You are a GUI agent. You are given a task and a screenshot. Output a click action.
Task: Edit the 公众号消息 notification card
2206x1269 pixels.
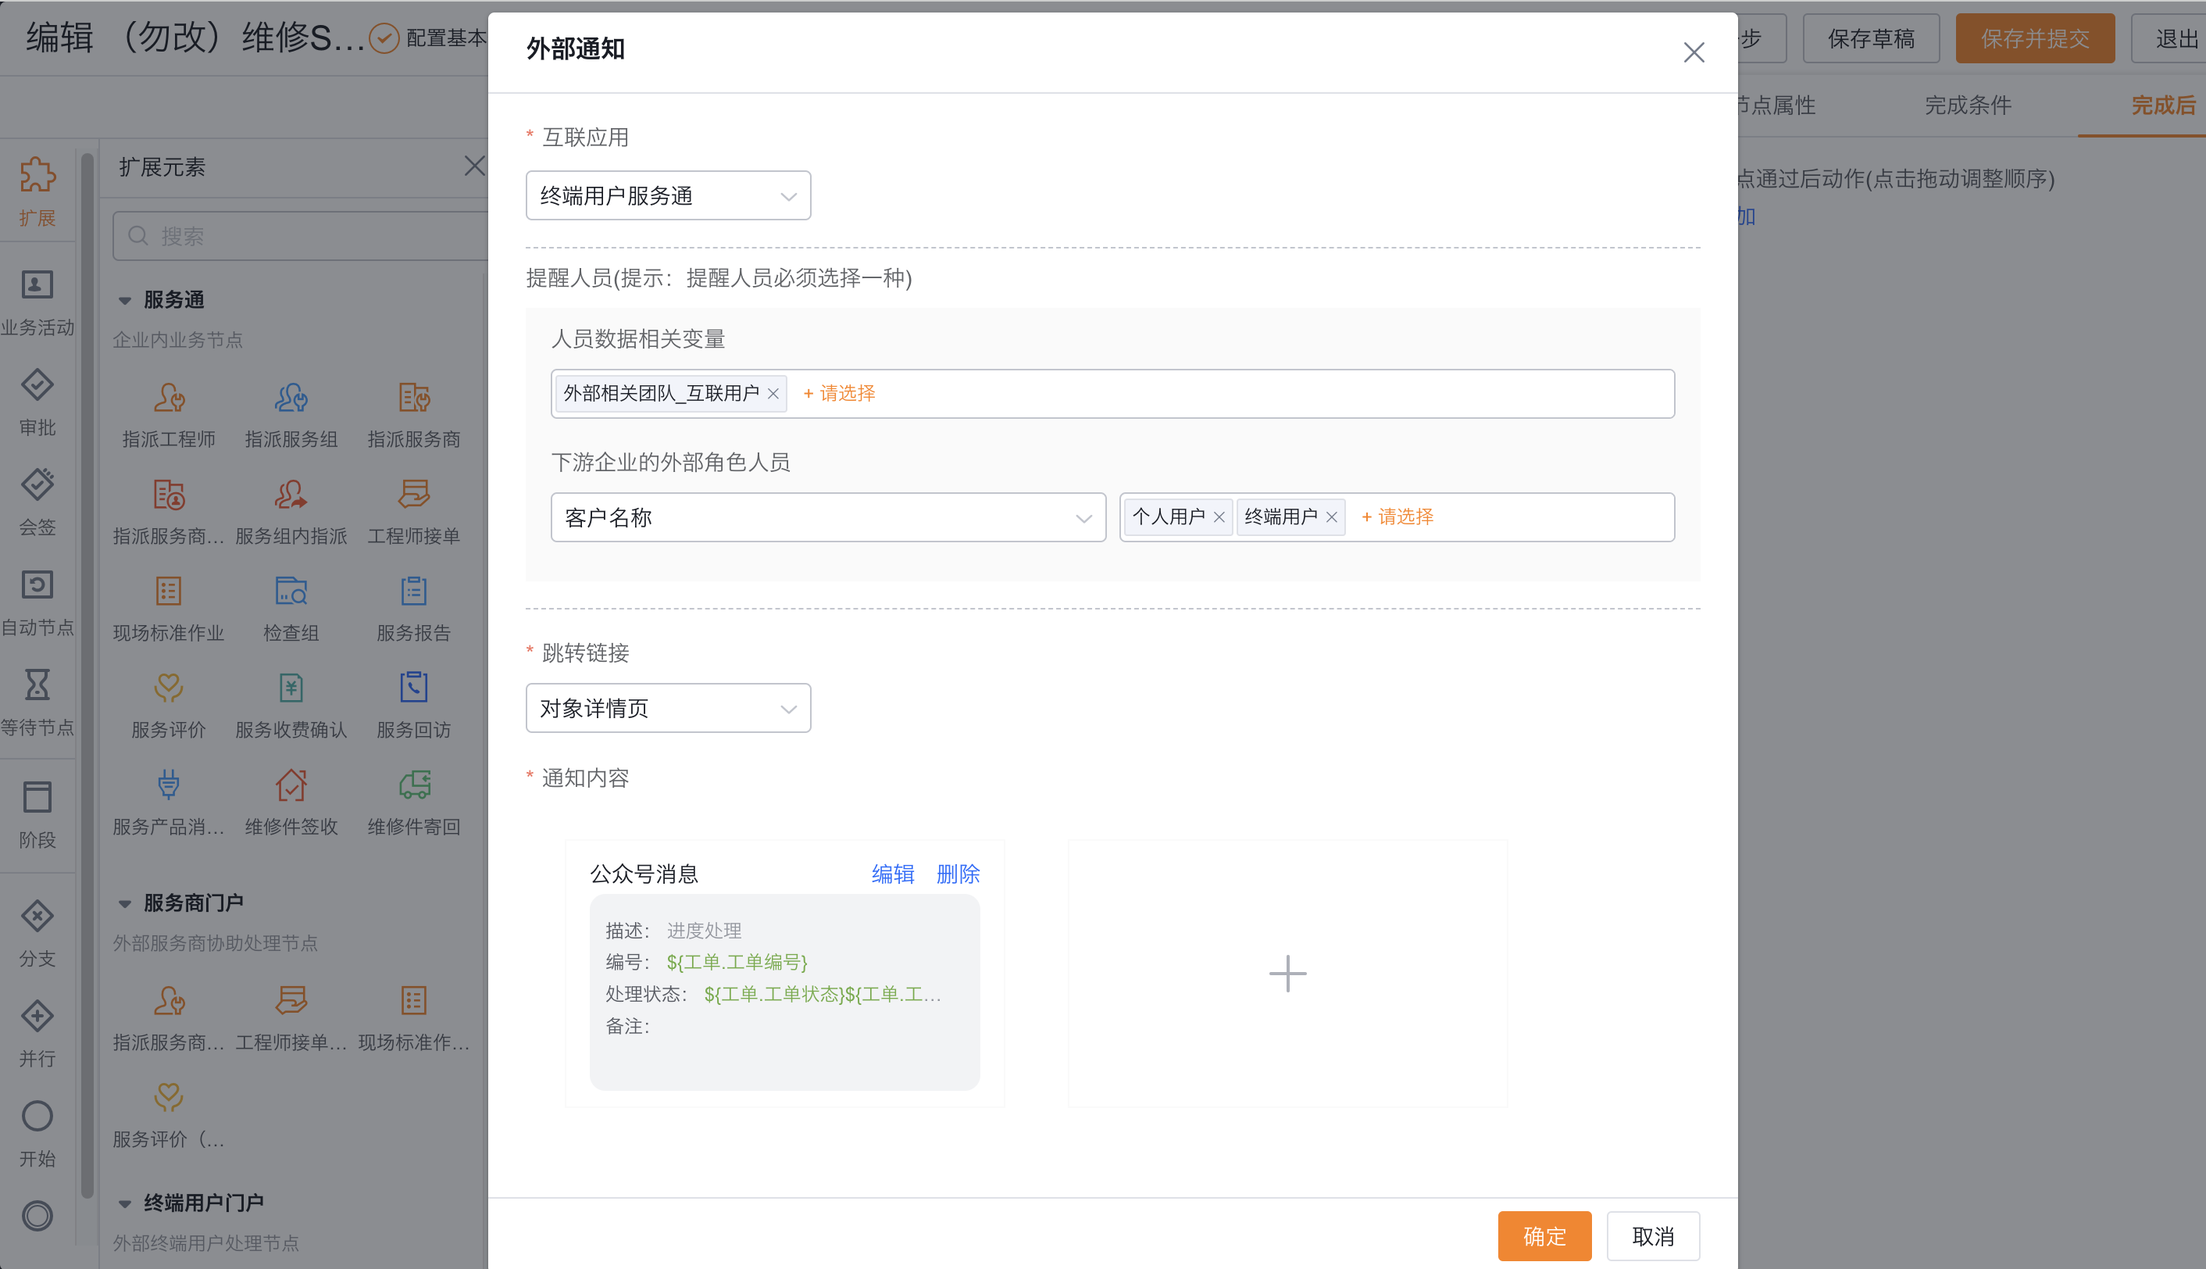point(893,874)
